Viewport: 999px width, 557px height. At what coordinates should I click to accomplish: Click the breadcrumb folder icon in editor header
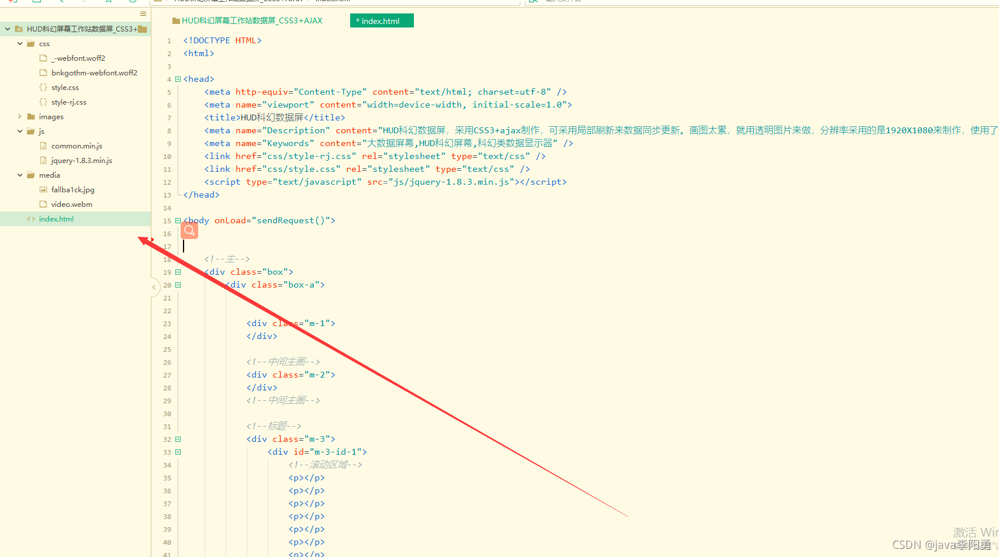[176, 20]
